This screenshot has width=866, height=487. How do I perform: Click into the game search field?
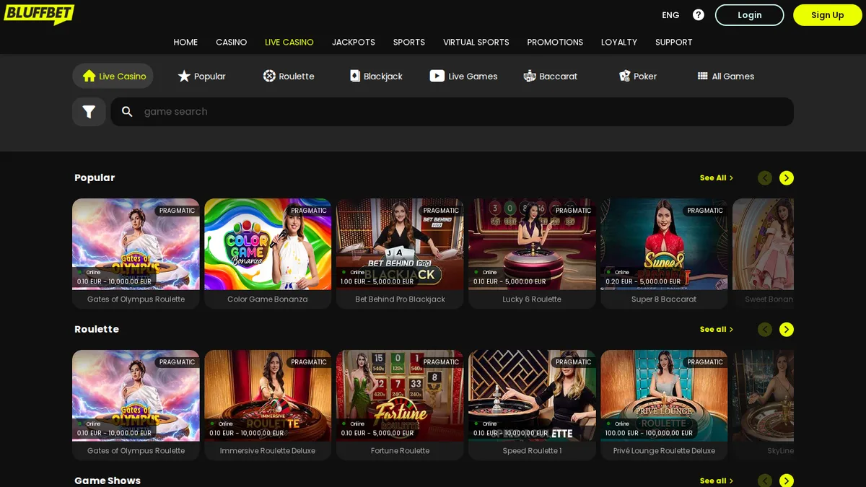click(452, 112)
